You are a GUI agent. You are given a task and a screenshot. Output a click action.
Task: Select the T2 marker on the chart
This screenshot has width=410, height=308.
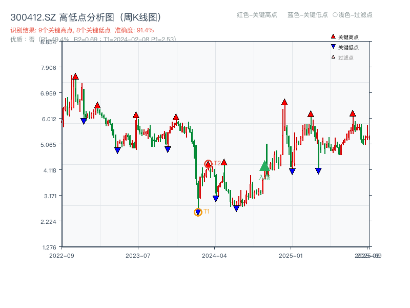click(209, 163)
